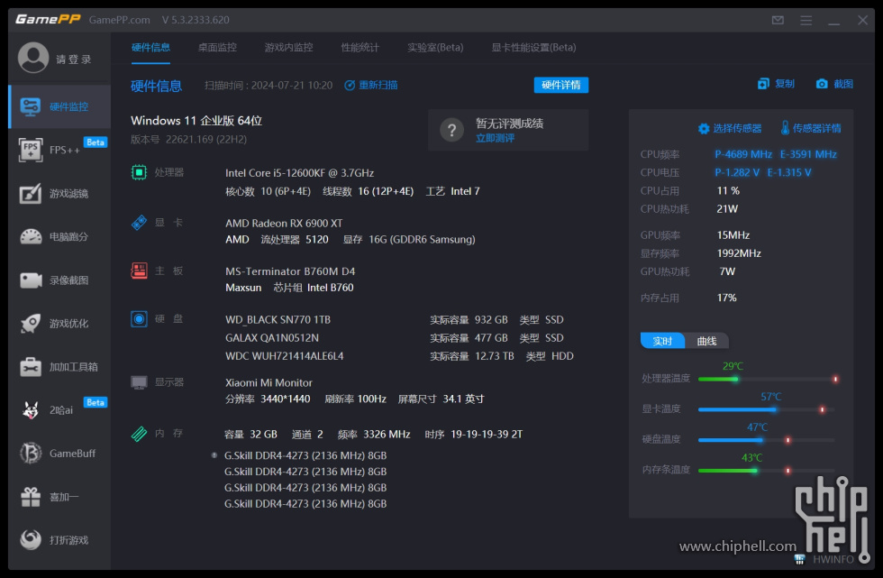
Task: Open the FPS++ sidebar icon
Action: click(31, 150)
